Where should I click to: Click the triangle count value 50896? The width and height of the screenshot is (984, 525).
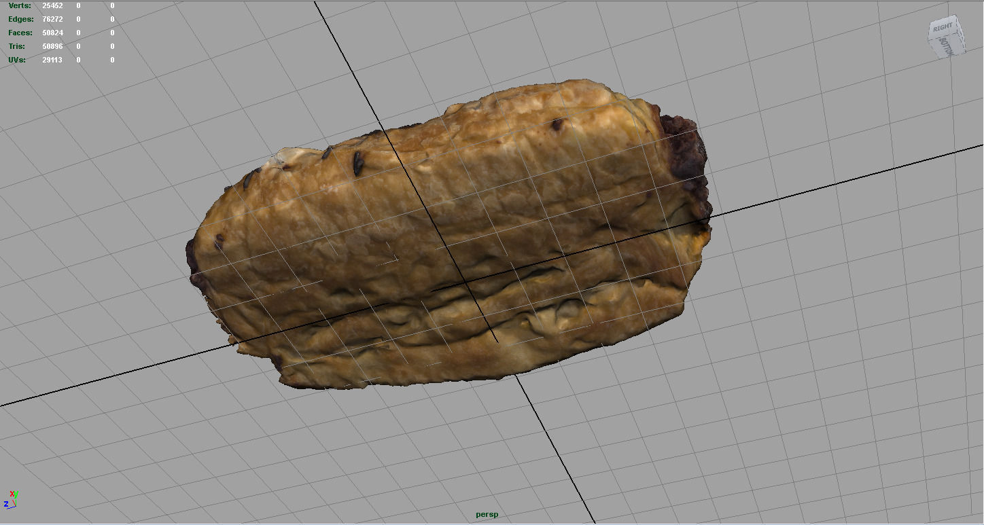pos(52,46)
